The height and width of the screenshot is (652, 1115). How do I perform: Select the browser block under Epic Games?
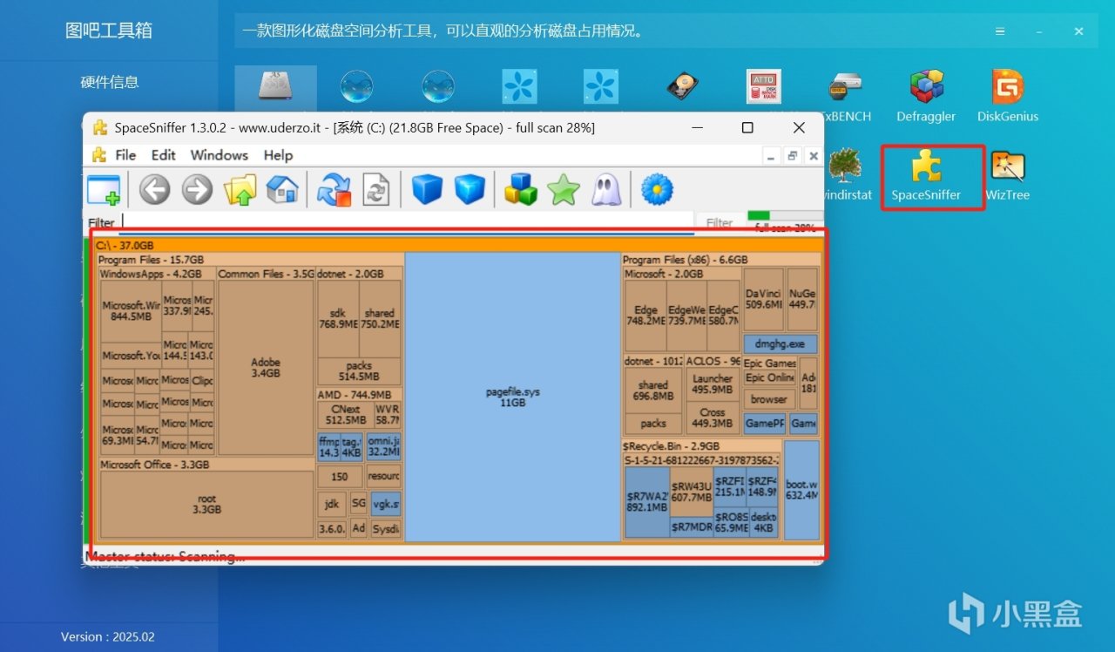tap(769, 400)
